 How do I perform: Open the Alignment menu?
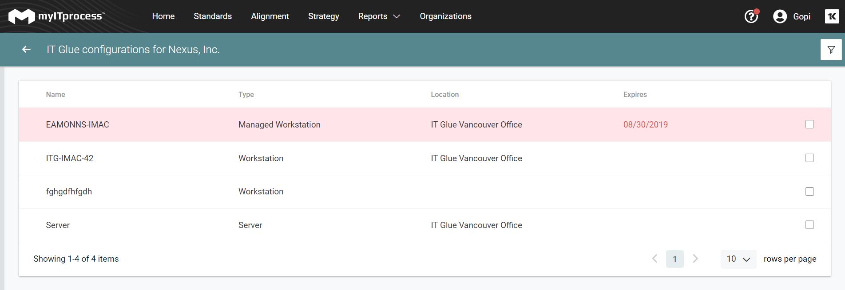[x=270, y=16]
